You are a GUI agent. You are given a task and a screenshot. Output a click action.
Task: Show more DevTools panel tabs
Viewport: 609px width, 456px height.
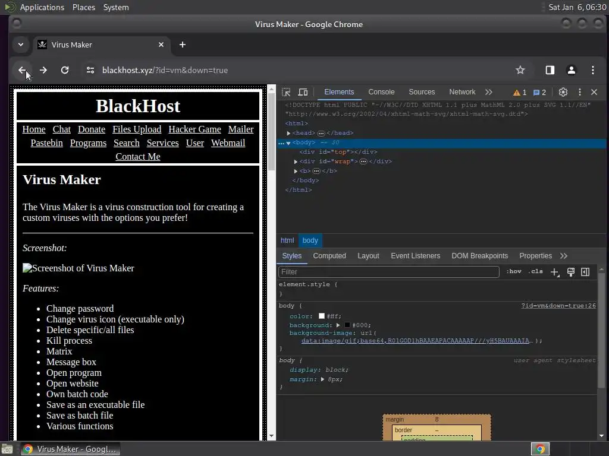pos(489,92)
